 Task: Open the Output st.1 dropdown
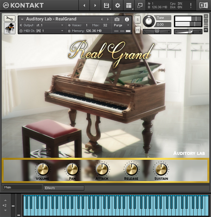point(49,25)
